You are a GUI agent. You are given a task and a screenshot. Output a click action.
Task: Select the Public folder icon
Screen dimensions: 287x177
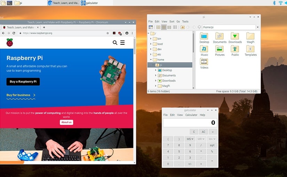(x=235, y=51)
